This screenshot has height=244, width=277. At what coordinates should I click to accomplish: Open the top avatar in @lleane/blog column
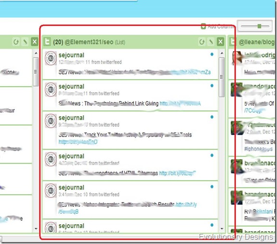click(x=237, y=58)
